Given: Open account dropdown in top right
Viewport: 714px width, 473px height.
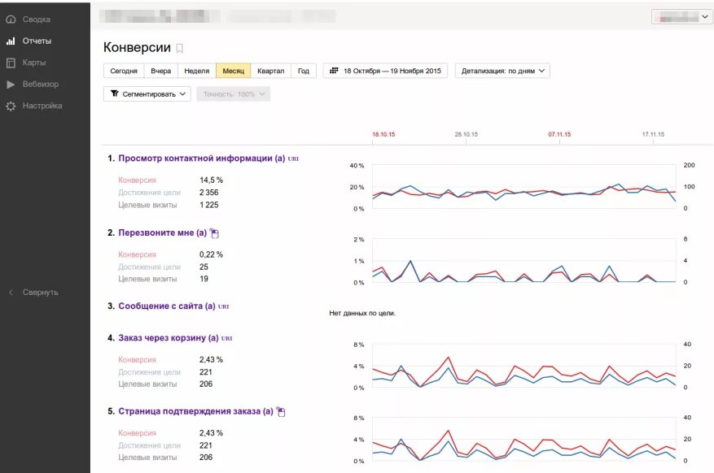Looking at the screenshot, I should (682, 16).
